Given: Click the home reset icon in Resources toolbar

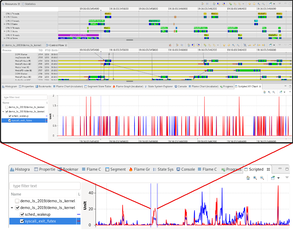Looking at the screenshot, I should click(214, 4).
